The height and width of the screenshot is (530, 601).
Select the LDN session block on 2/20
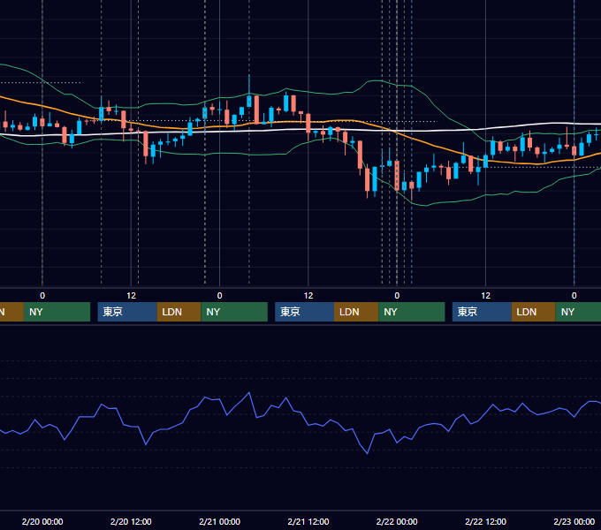(x=179, y=312)
